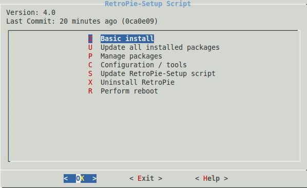Select Uninstall RetroPie option
The image size is (307, 188).
click(x=138, y=82)
